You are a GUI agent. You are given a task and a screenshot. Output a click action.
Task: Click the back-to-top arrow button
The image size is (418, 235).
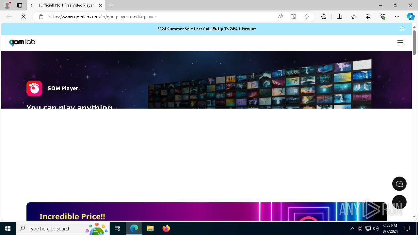coord(399,202)
